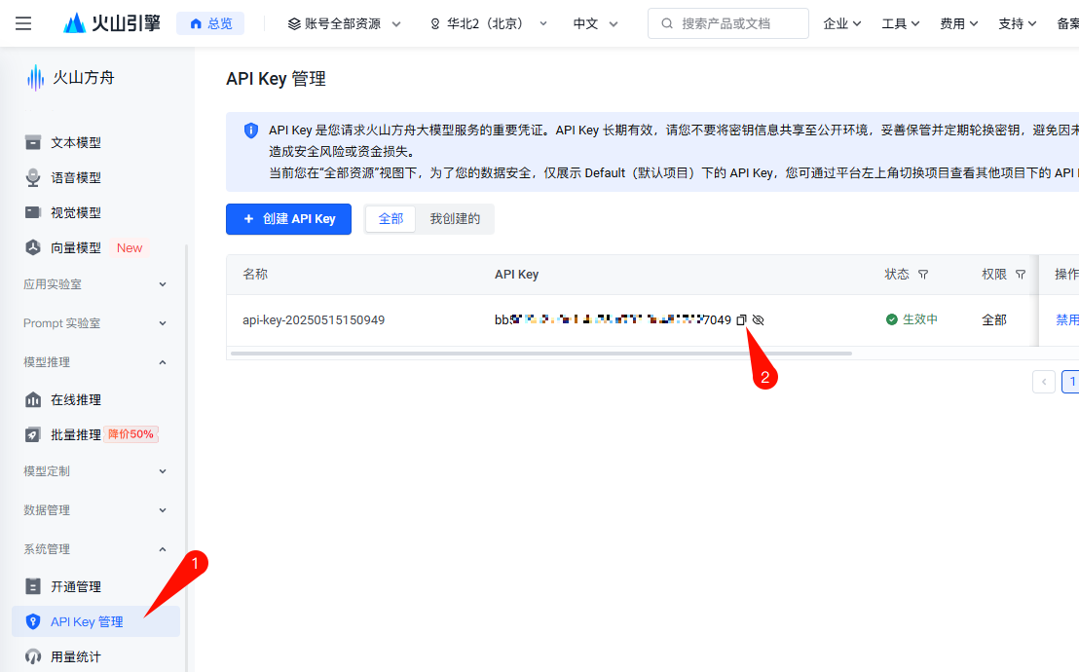The height and width of the screenshot is (672, 1079).
Task: Open 华北2（北京）region dropdown
Action: [489, 23]
